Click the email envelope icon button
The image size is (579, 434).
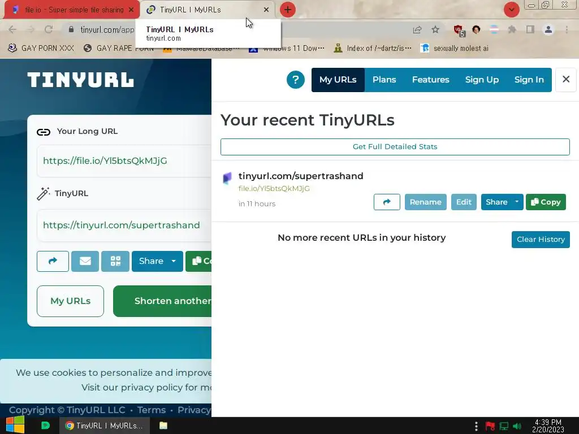pyautogui.click(x=85, y=261)
